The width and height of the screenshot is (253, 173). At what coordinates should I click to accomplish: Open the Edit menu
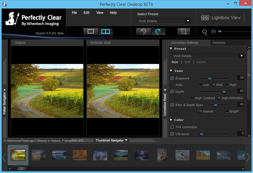tap(86, 13)
